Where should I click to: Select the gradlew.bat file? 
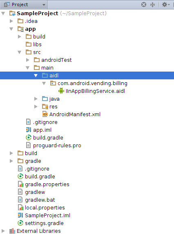40,200
